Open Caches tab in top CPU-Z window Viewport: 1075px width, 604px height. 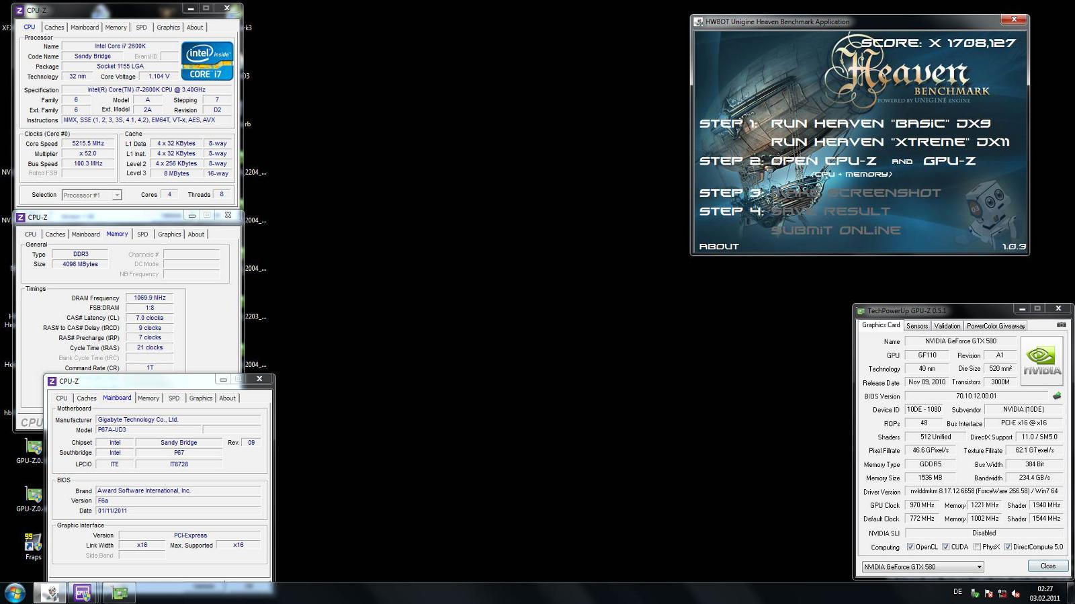[x=54, y=28]
